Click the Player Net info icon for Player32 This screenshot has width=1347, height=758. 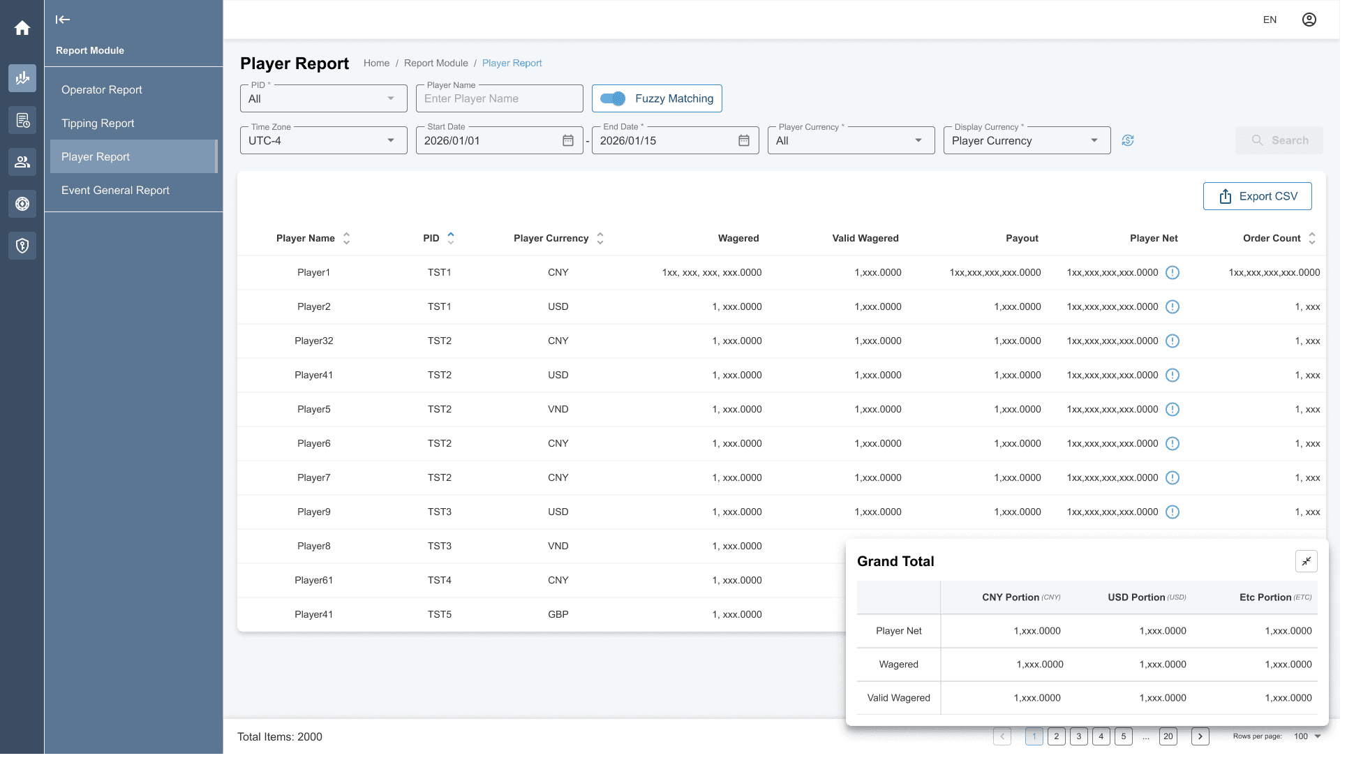[1179, 343]
